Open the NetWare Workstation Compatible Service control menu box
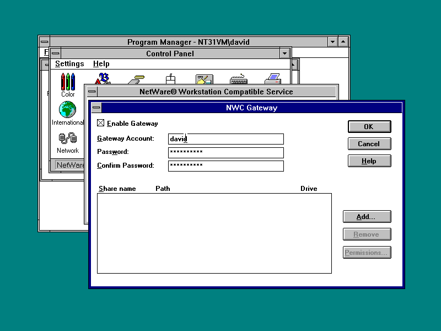441x331 pixels. coord(92,92)
